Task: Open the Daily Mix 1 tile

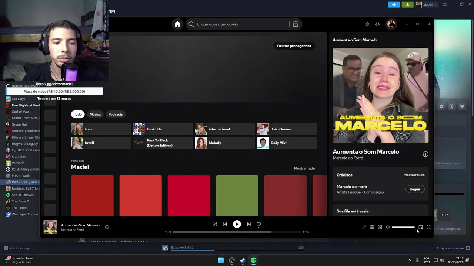Action: [x=287, y=143]
